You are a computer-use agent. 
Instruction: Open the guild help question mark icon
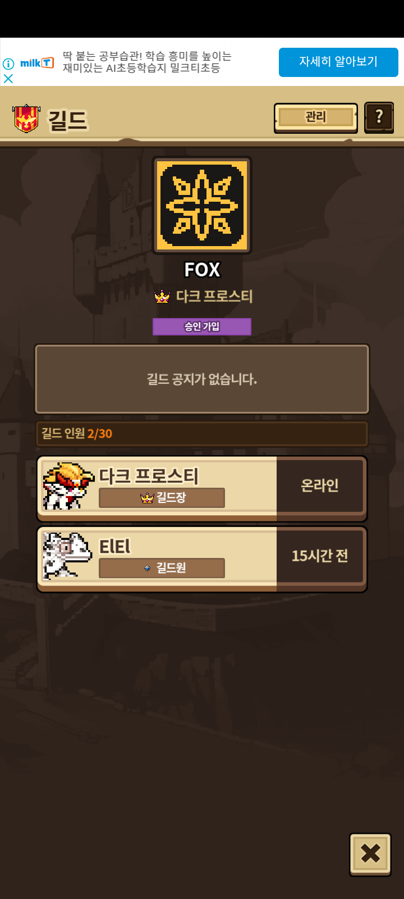pos(379,117)
